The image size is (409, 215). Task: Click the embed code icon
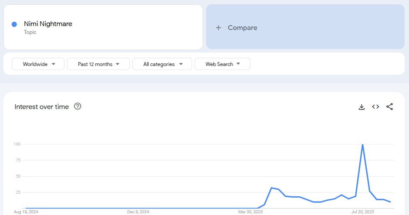(375, 107)
